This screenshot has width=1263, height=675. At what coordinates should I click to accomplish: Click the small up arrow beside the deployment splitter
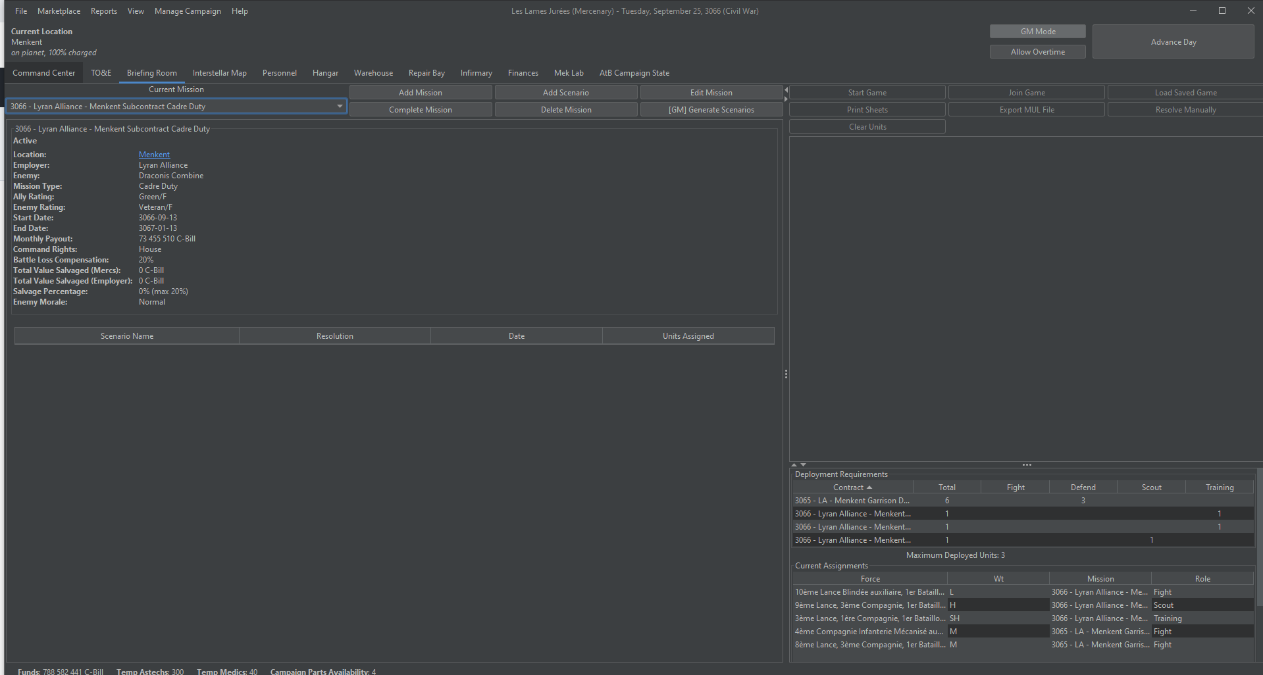pos(794,465)
